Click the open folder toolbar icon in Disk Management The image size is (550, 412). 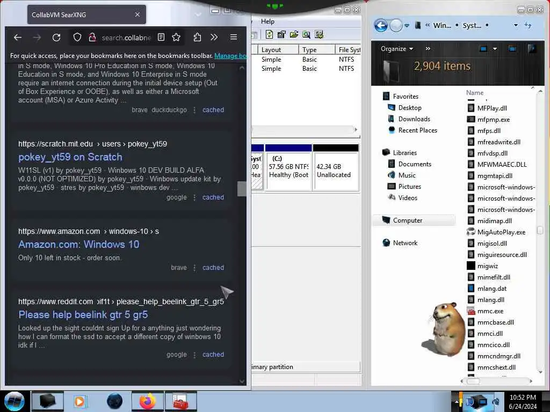[294, 34]
